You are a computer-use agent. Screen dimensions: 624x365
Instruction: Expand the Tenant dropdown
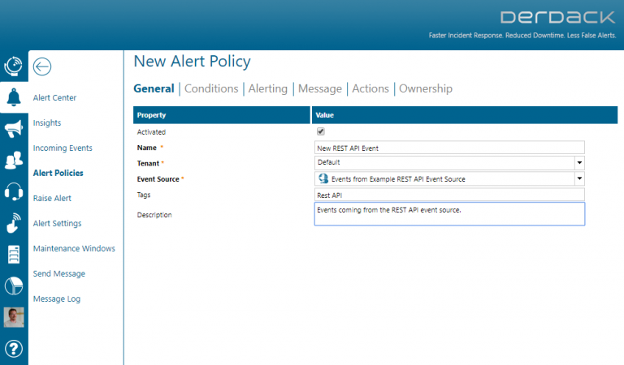(579, 163)
